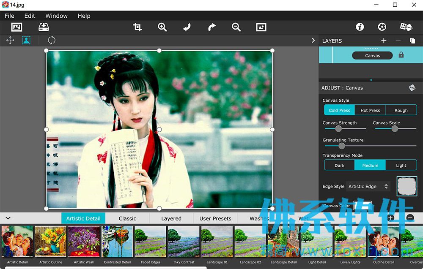The height and width of the screenshot is (269, 423).
Task: Open the File menu
Action: click(x=9, y=16)
